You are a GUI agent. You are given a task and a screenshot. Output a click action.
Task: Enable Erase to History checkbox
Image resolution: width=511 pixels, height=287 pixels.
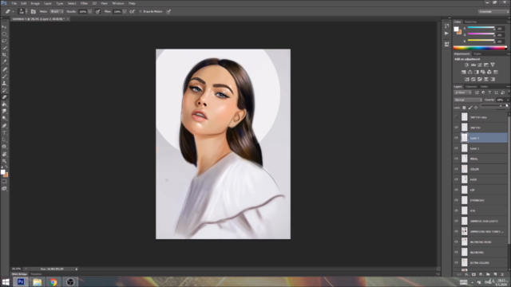point(141,12)
